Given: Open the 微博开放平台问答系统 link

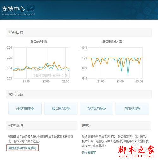Looking at the screenshot, I should point(22,148).
